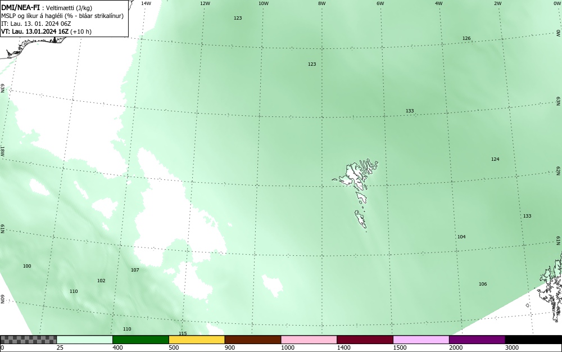Click the map value 102
The height and width of the screenshot is (352, 562).
click(x=101, y=281)
